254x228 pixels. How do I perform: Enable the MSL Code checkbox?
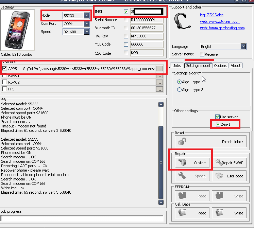pos(126,44)
